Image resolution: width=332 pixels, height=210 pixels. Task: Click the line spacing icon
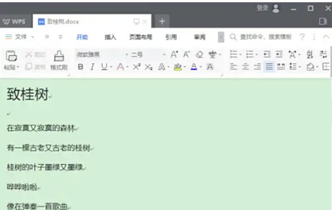click(x=293, y=67)
